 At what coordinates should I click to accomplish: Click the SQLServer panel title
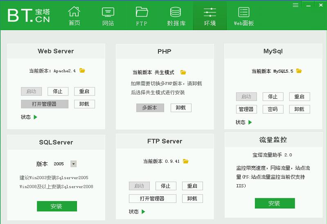click(56, 142)
